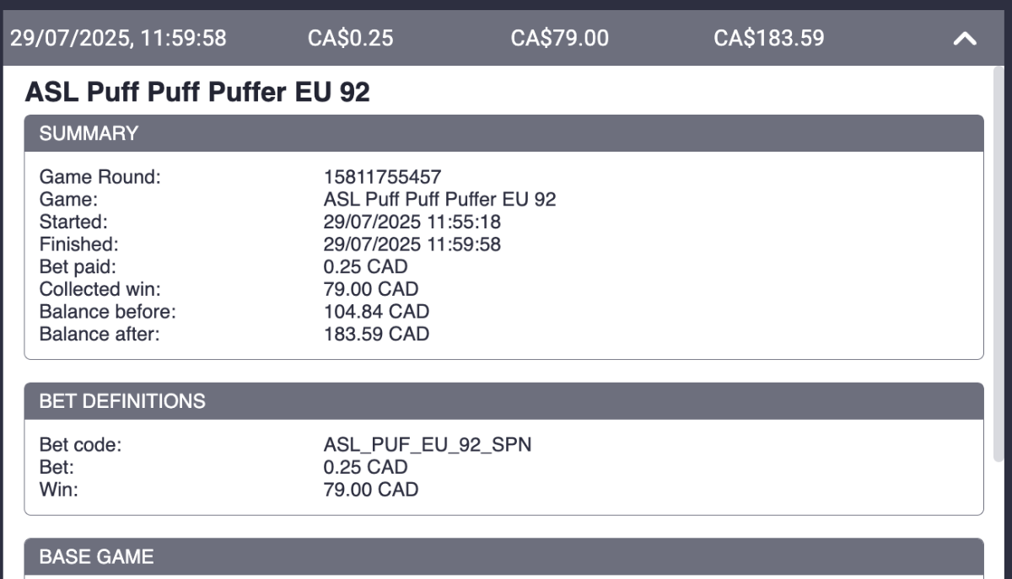Select the CA$183.59 balance in header
This screenshot has height=579, width=1012.
tap(769, 38)
